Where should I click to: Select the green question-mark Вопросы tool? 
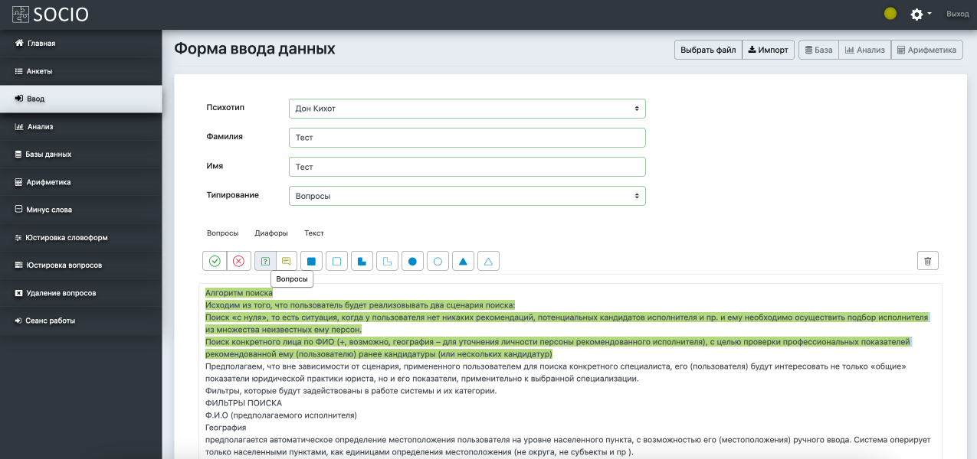click(265, 261)
